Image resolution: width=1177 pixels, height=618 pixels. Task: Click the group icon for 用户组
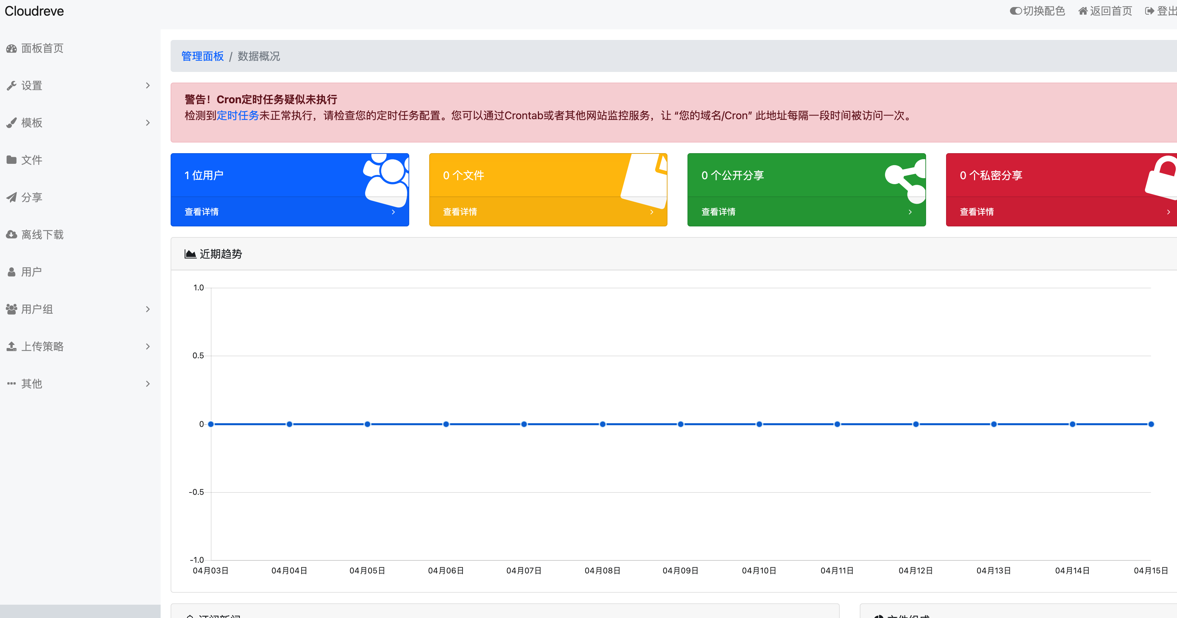tap(11, 309)
